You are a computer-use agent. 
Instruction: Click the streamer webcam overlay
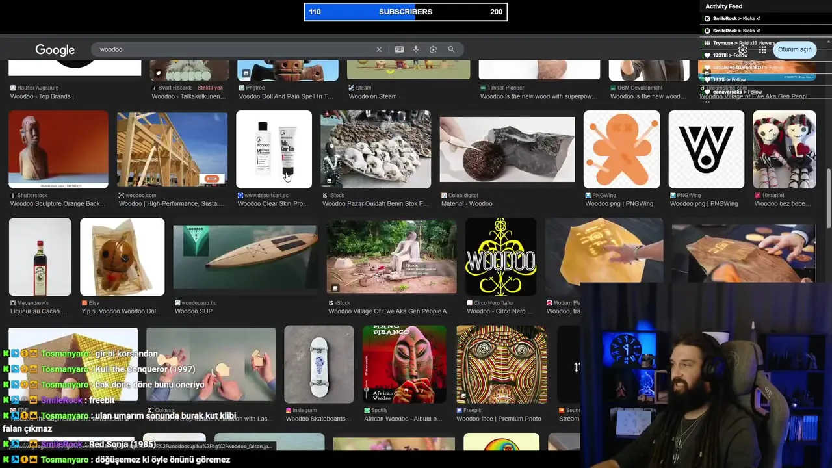tap(706, 375)
